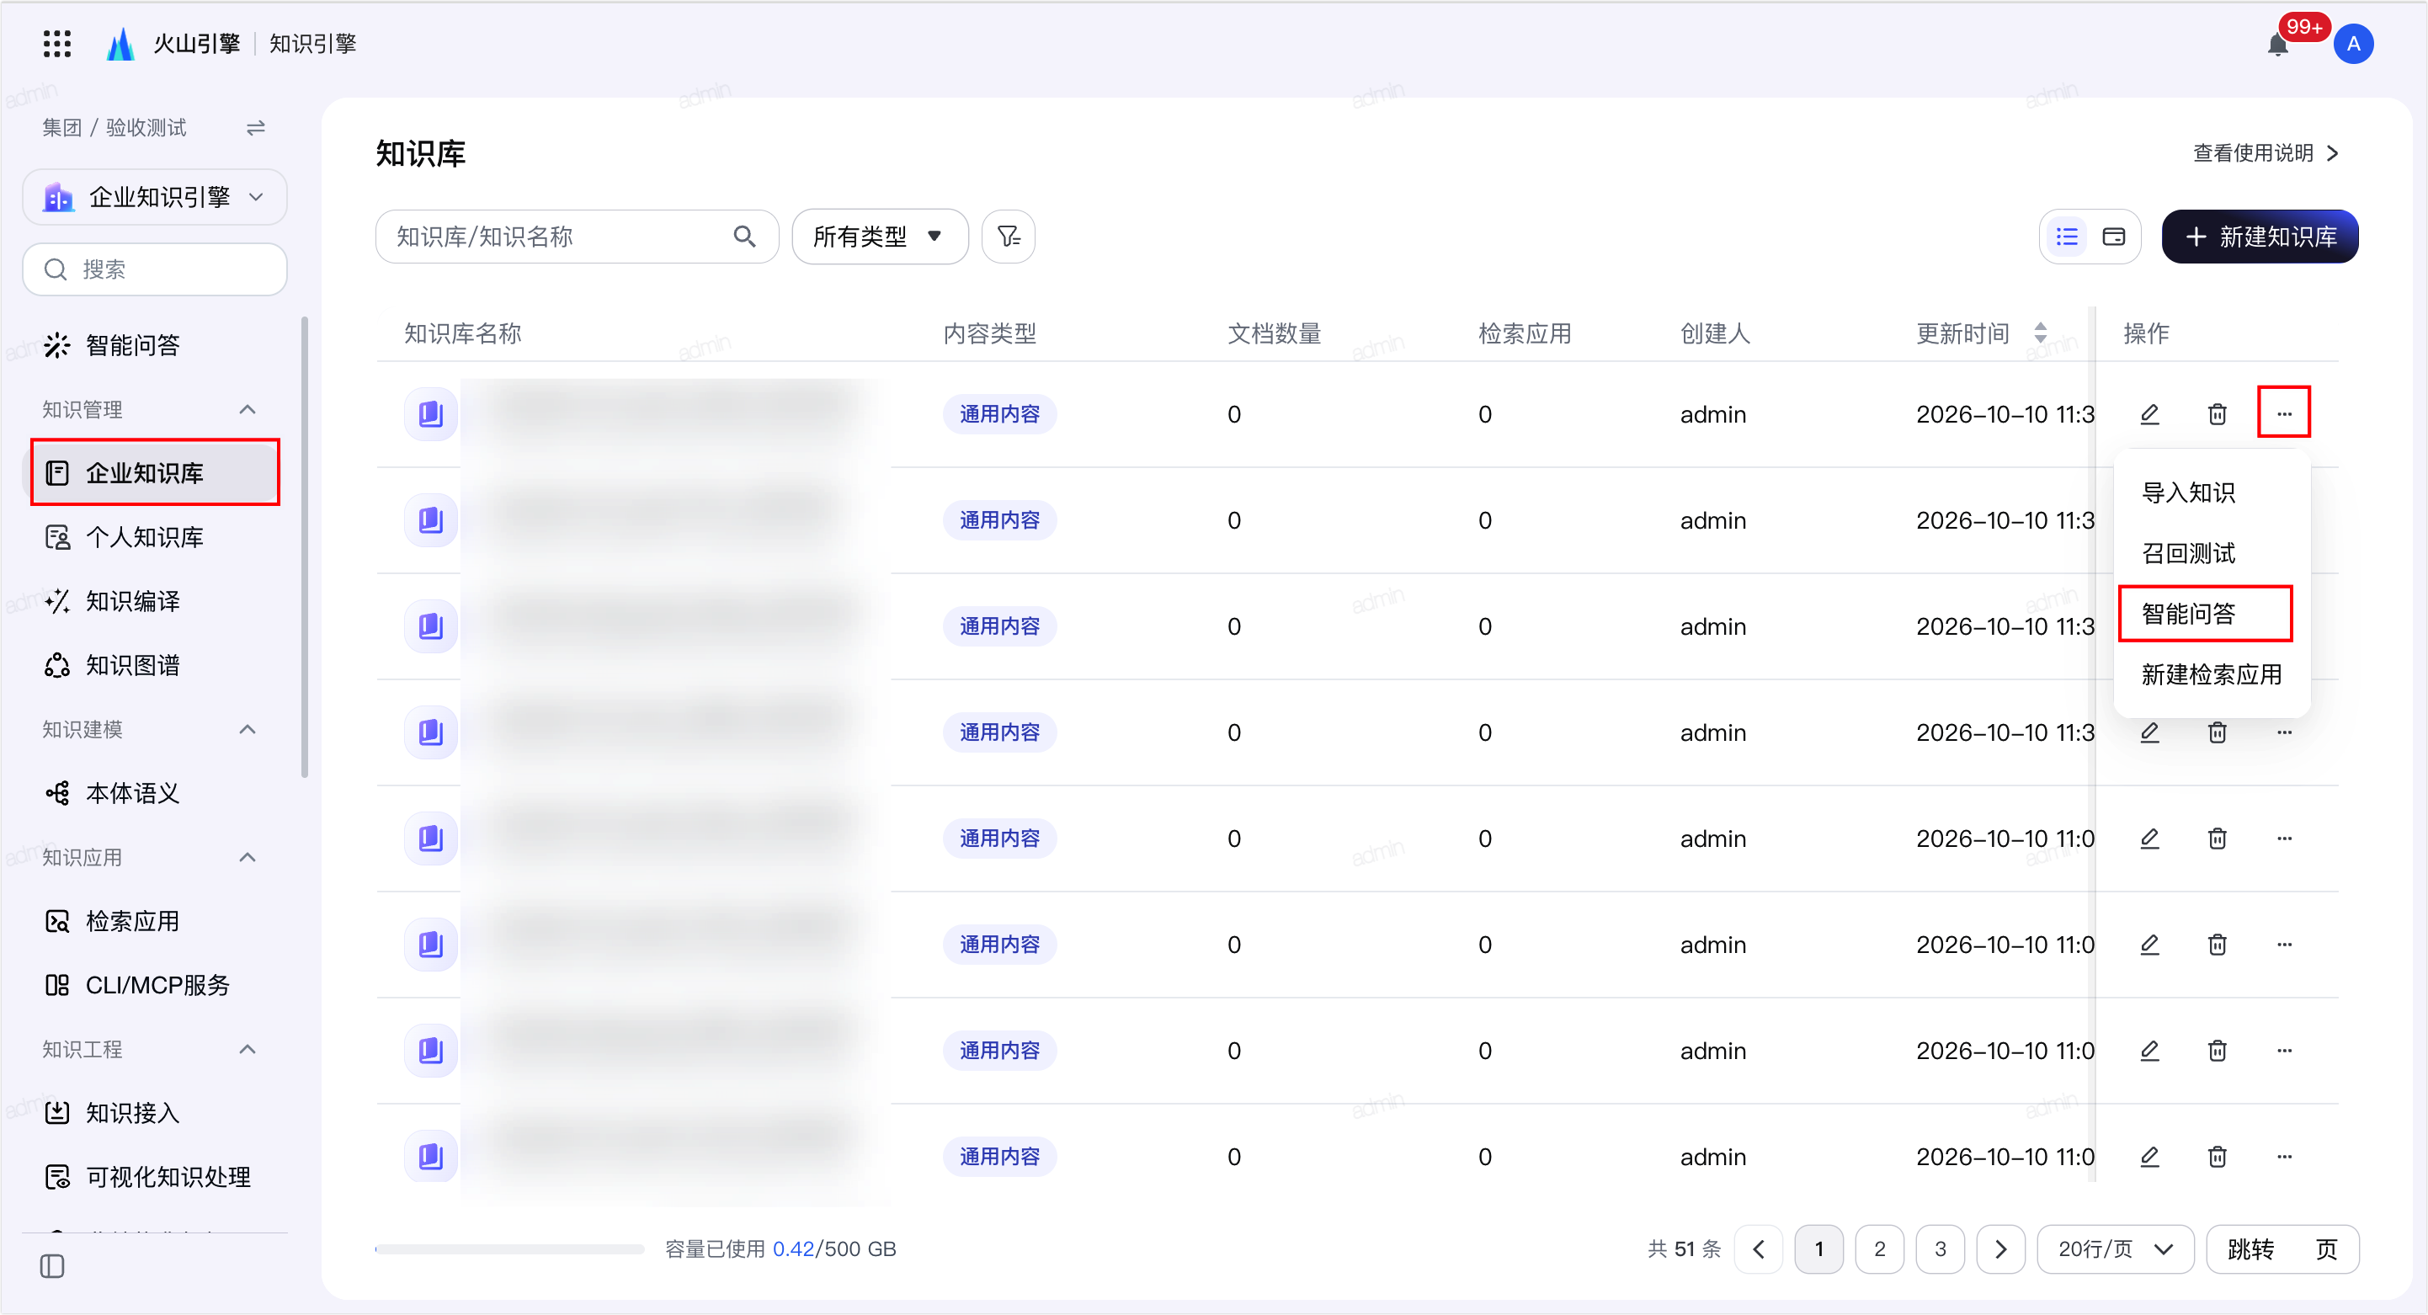Viewport: 2428px width, 1315px height.
Task: Delete the last visible row knowledge base
Action: tap(2217, 1156)
